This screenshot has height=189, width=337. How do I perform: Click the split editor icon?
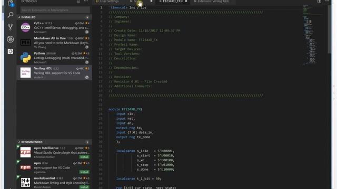319,1
